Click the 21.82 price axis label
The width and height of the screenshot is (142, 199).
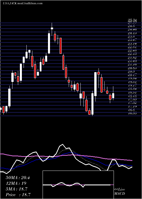[132, 58]
